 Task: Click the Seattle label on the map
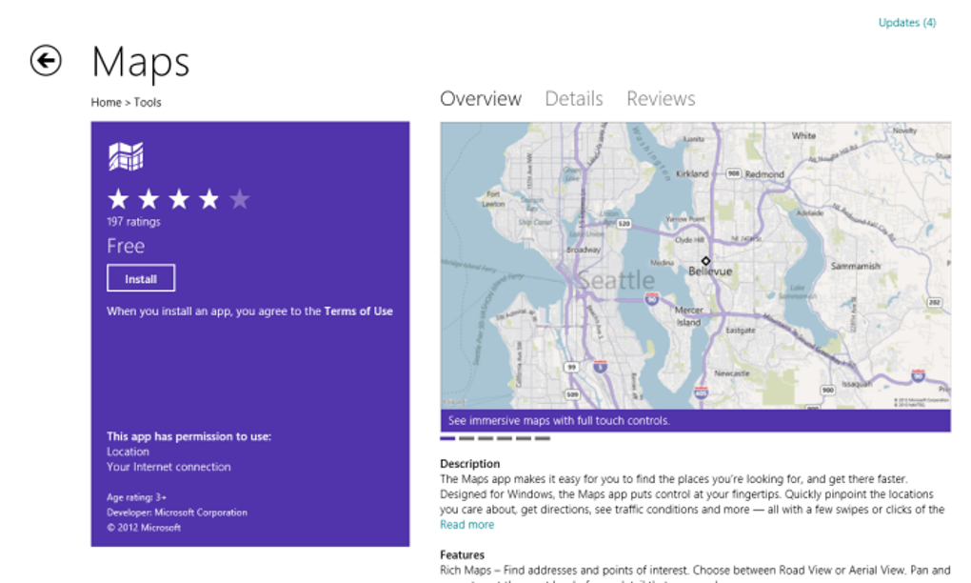pyautogui.click(x=616, y=280)
